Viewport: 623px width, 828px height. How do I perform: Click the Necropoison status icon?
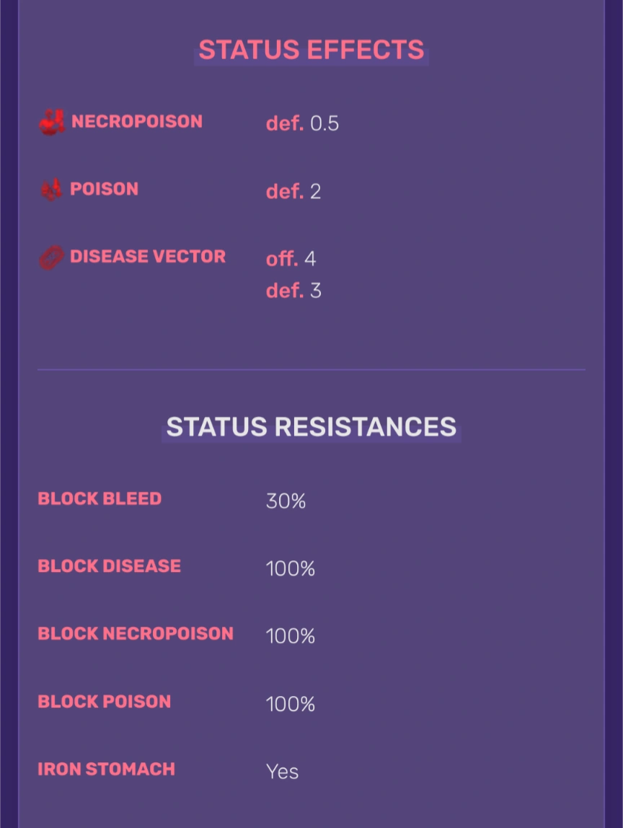tap(52, 122)
